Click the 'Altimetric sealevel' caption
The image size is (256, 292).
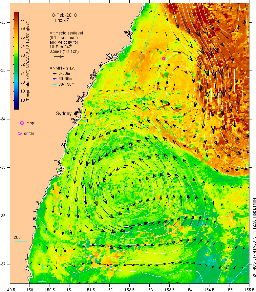pyautogui.click(x=66, y=33)
